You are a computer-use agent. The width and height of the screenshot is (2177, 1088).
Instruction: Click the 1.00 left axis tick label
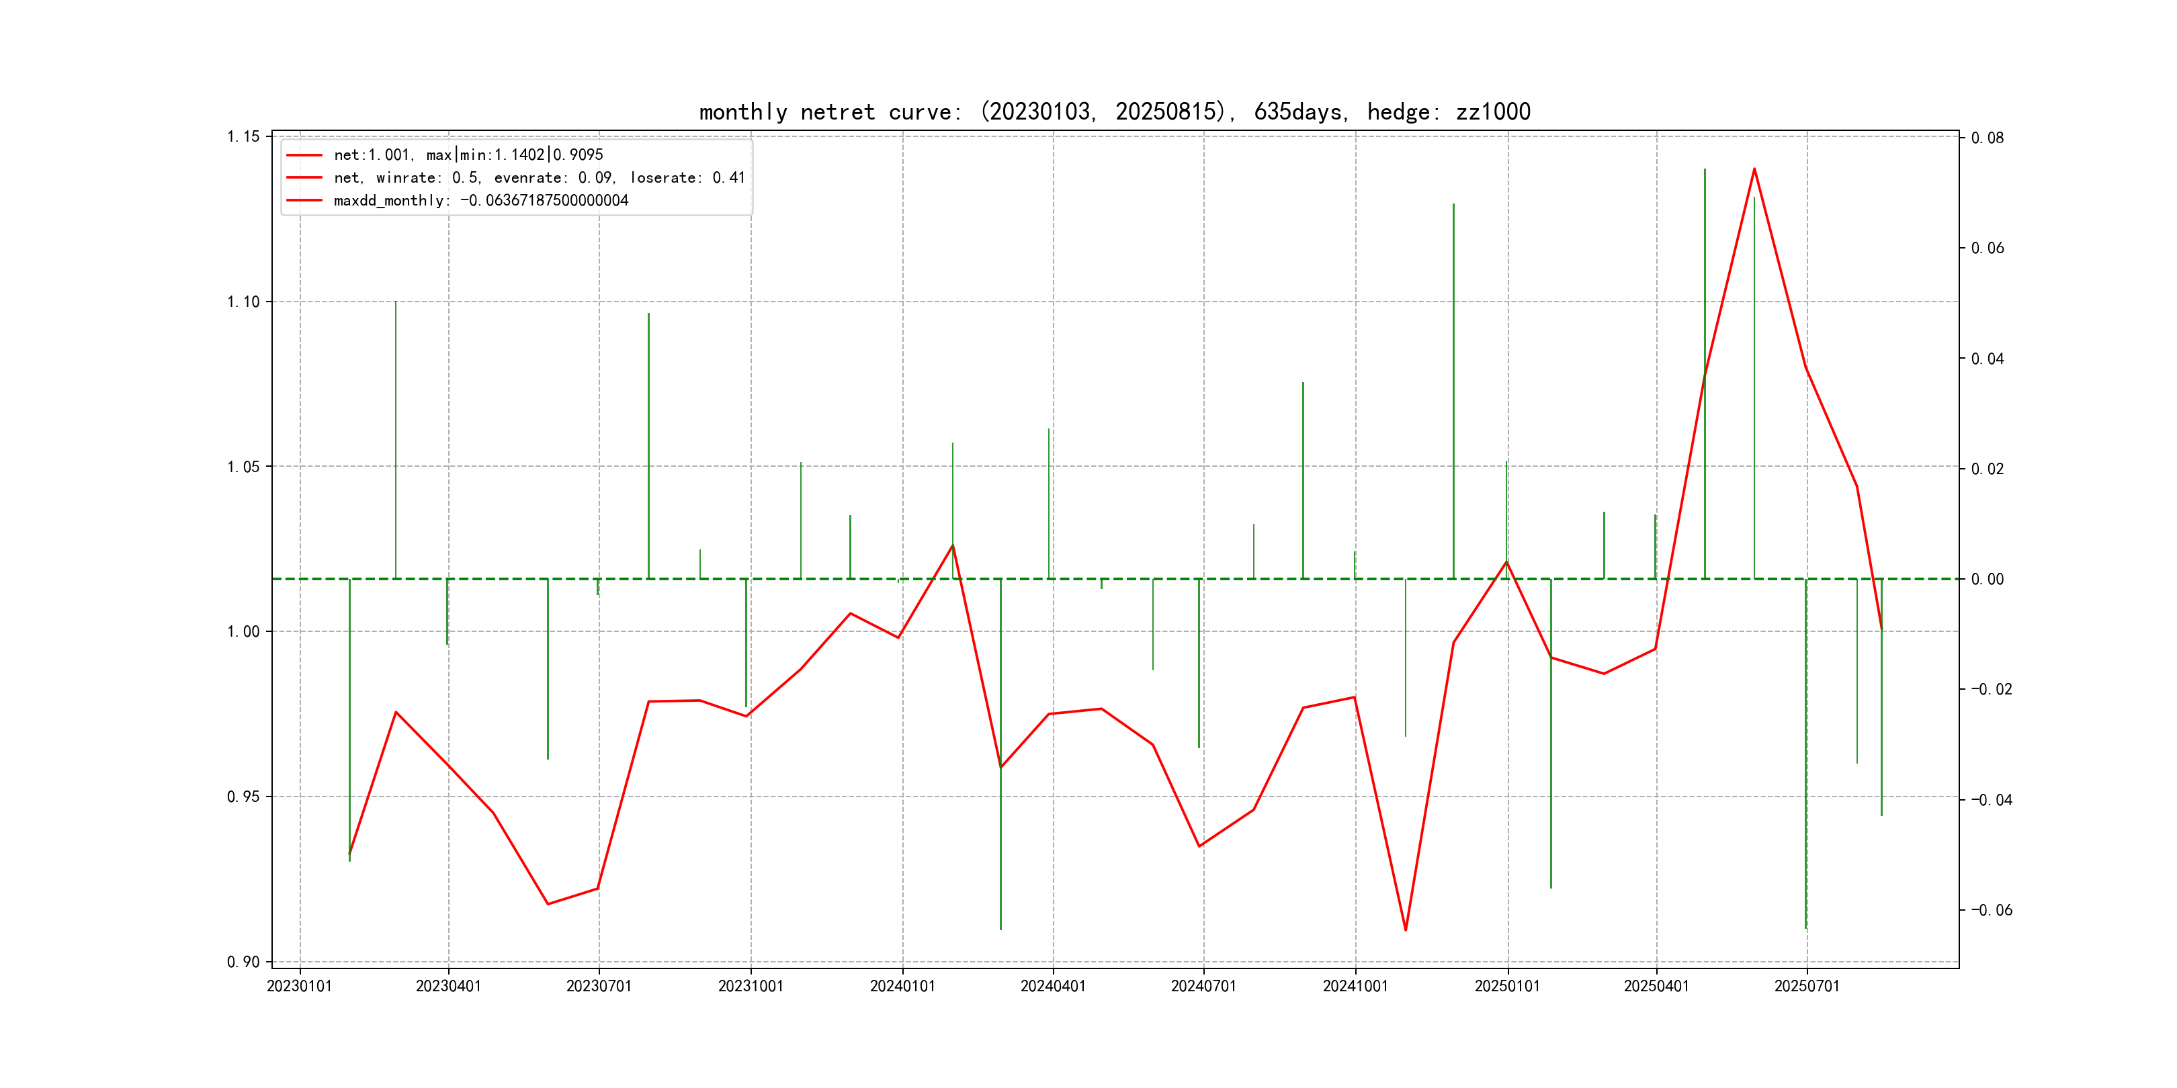click(x=243, y=632)
